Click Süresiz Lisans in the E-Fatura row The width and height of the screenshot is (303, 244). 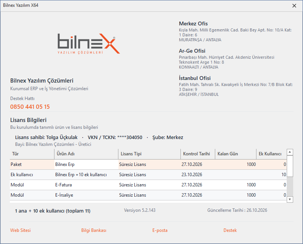tap(149, 185)
